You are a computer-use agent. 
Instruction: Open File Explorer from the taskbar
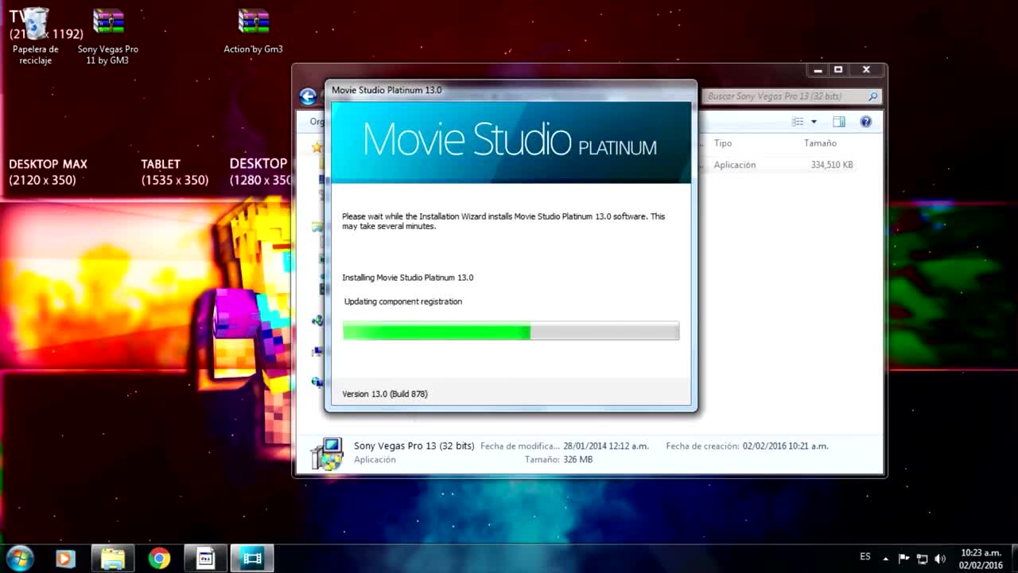click(113, 559)
